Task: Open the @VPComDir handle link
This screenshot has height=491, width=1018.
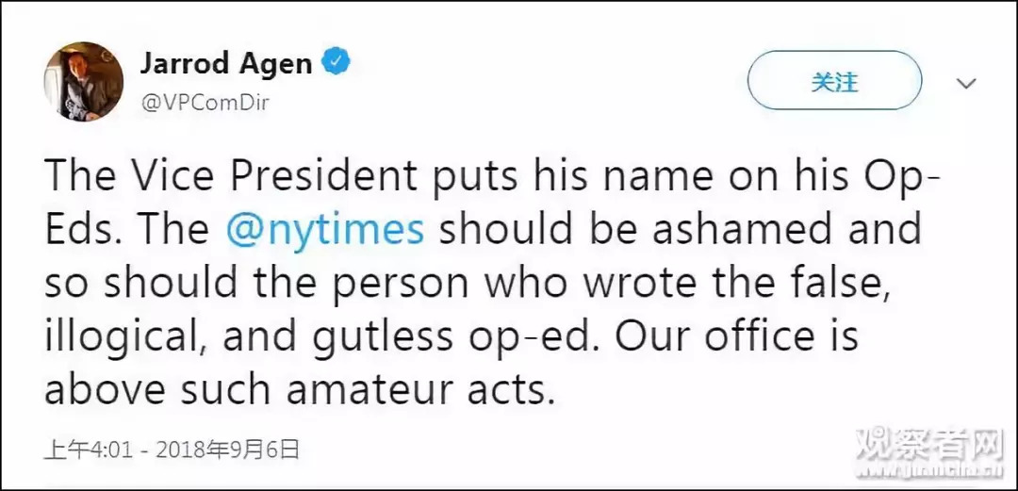Action: [205, 103]
